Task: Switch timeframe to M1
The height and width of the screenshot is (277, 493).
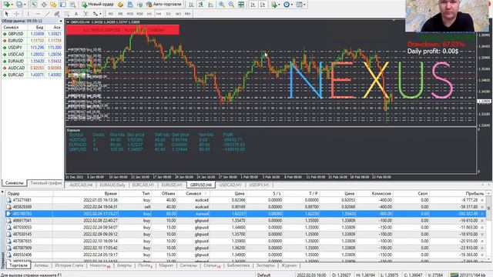Action: coord(111,14)
